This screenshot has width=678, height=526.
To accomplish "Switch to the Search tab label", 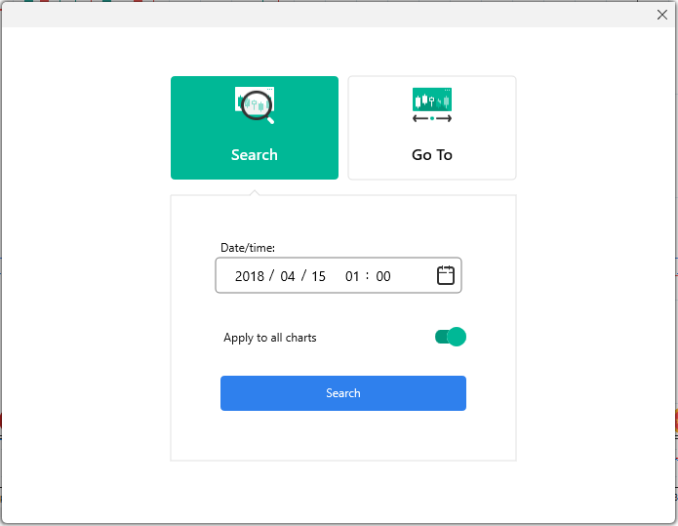I will coord(255,154).
